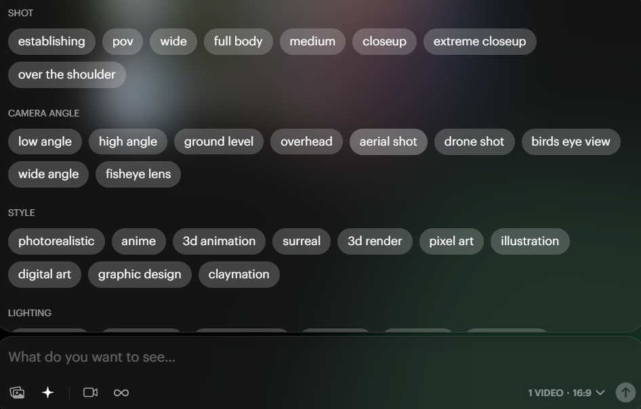
Task: Enable the 'photorealistic' style tag
Action: click(x=56, y=242)
